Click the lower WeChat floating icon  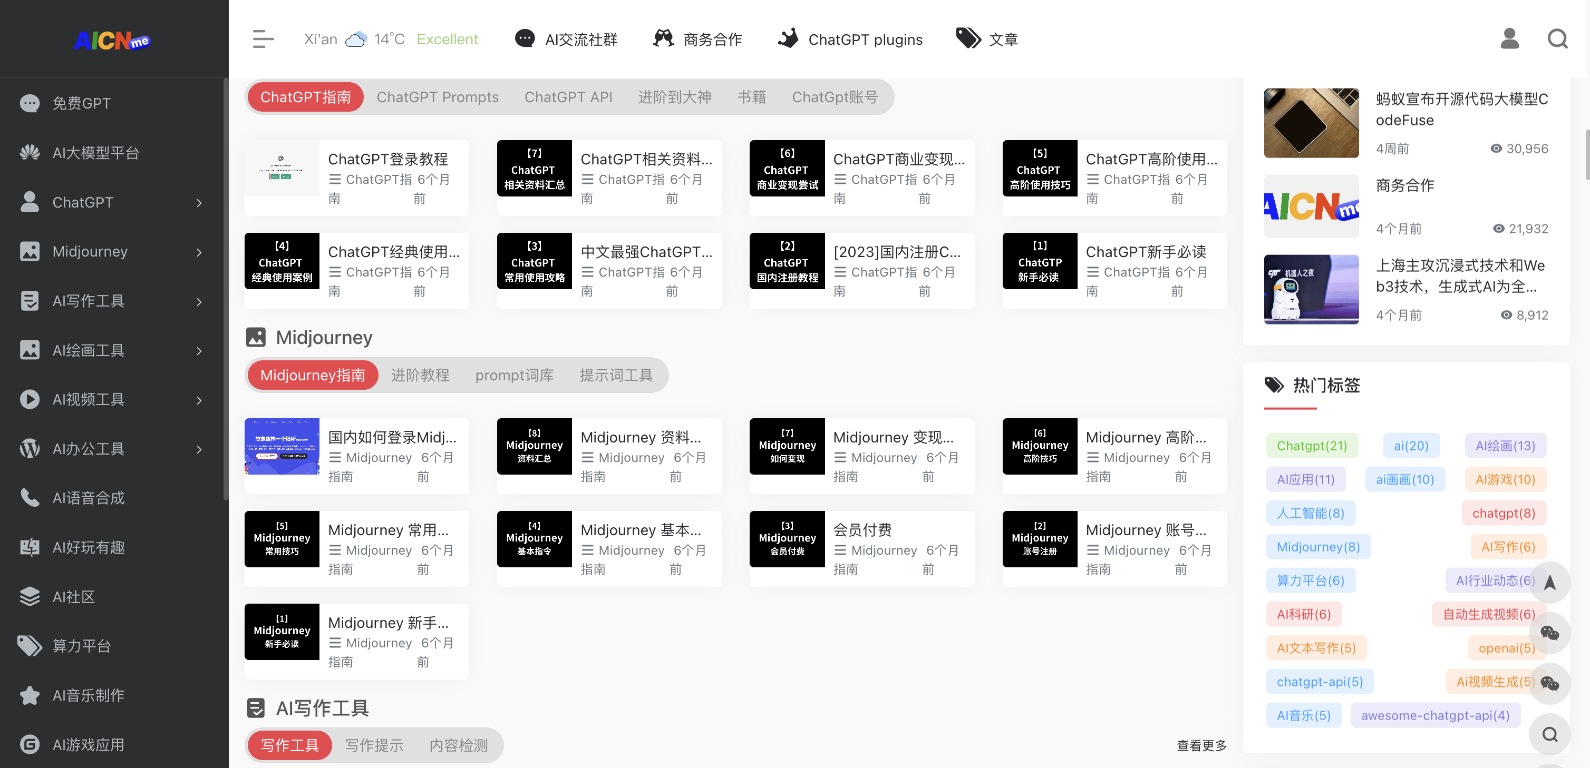coord(1549,684)
